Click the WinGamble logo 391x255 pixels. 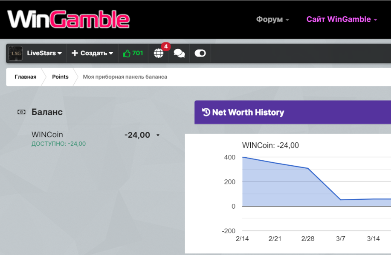click(68, 20)
